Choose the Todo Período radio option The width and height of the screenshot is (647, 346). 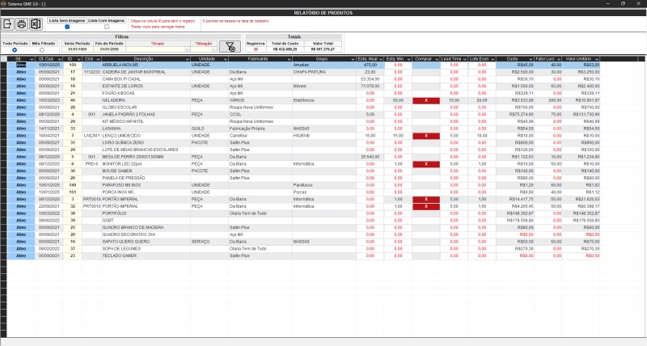[x=14, y=50]
